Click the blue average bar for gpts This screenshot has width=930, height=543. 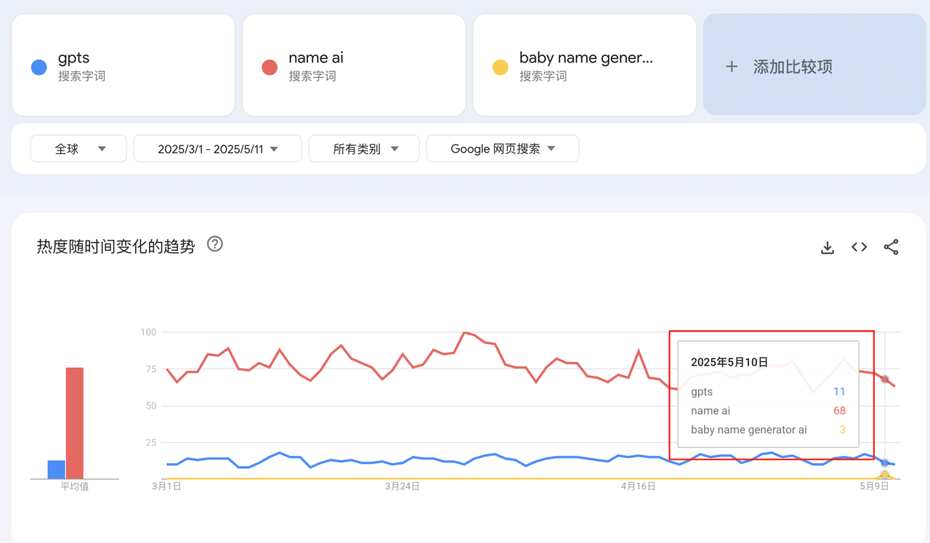point(57,470)
